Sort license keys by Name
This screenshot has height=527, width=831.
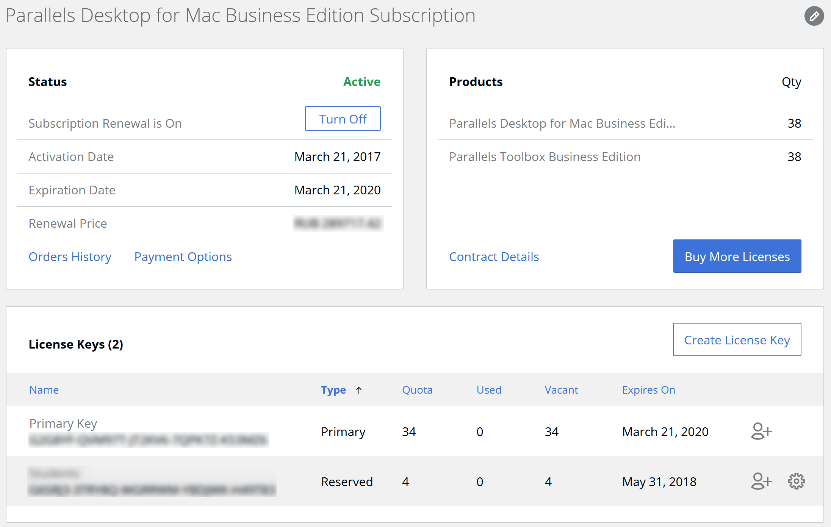tap(44, 390)
